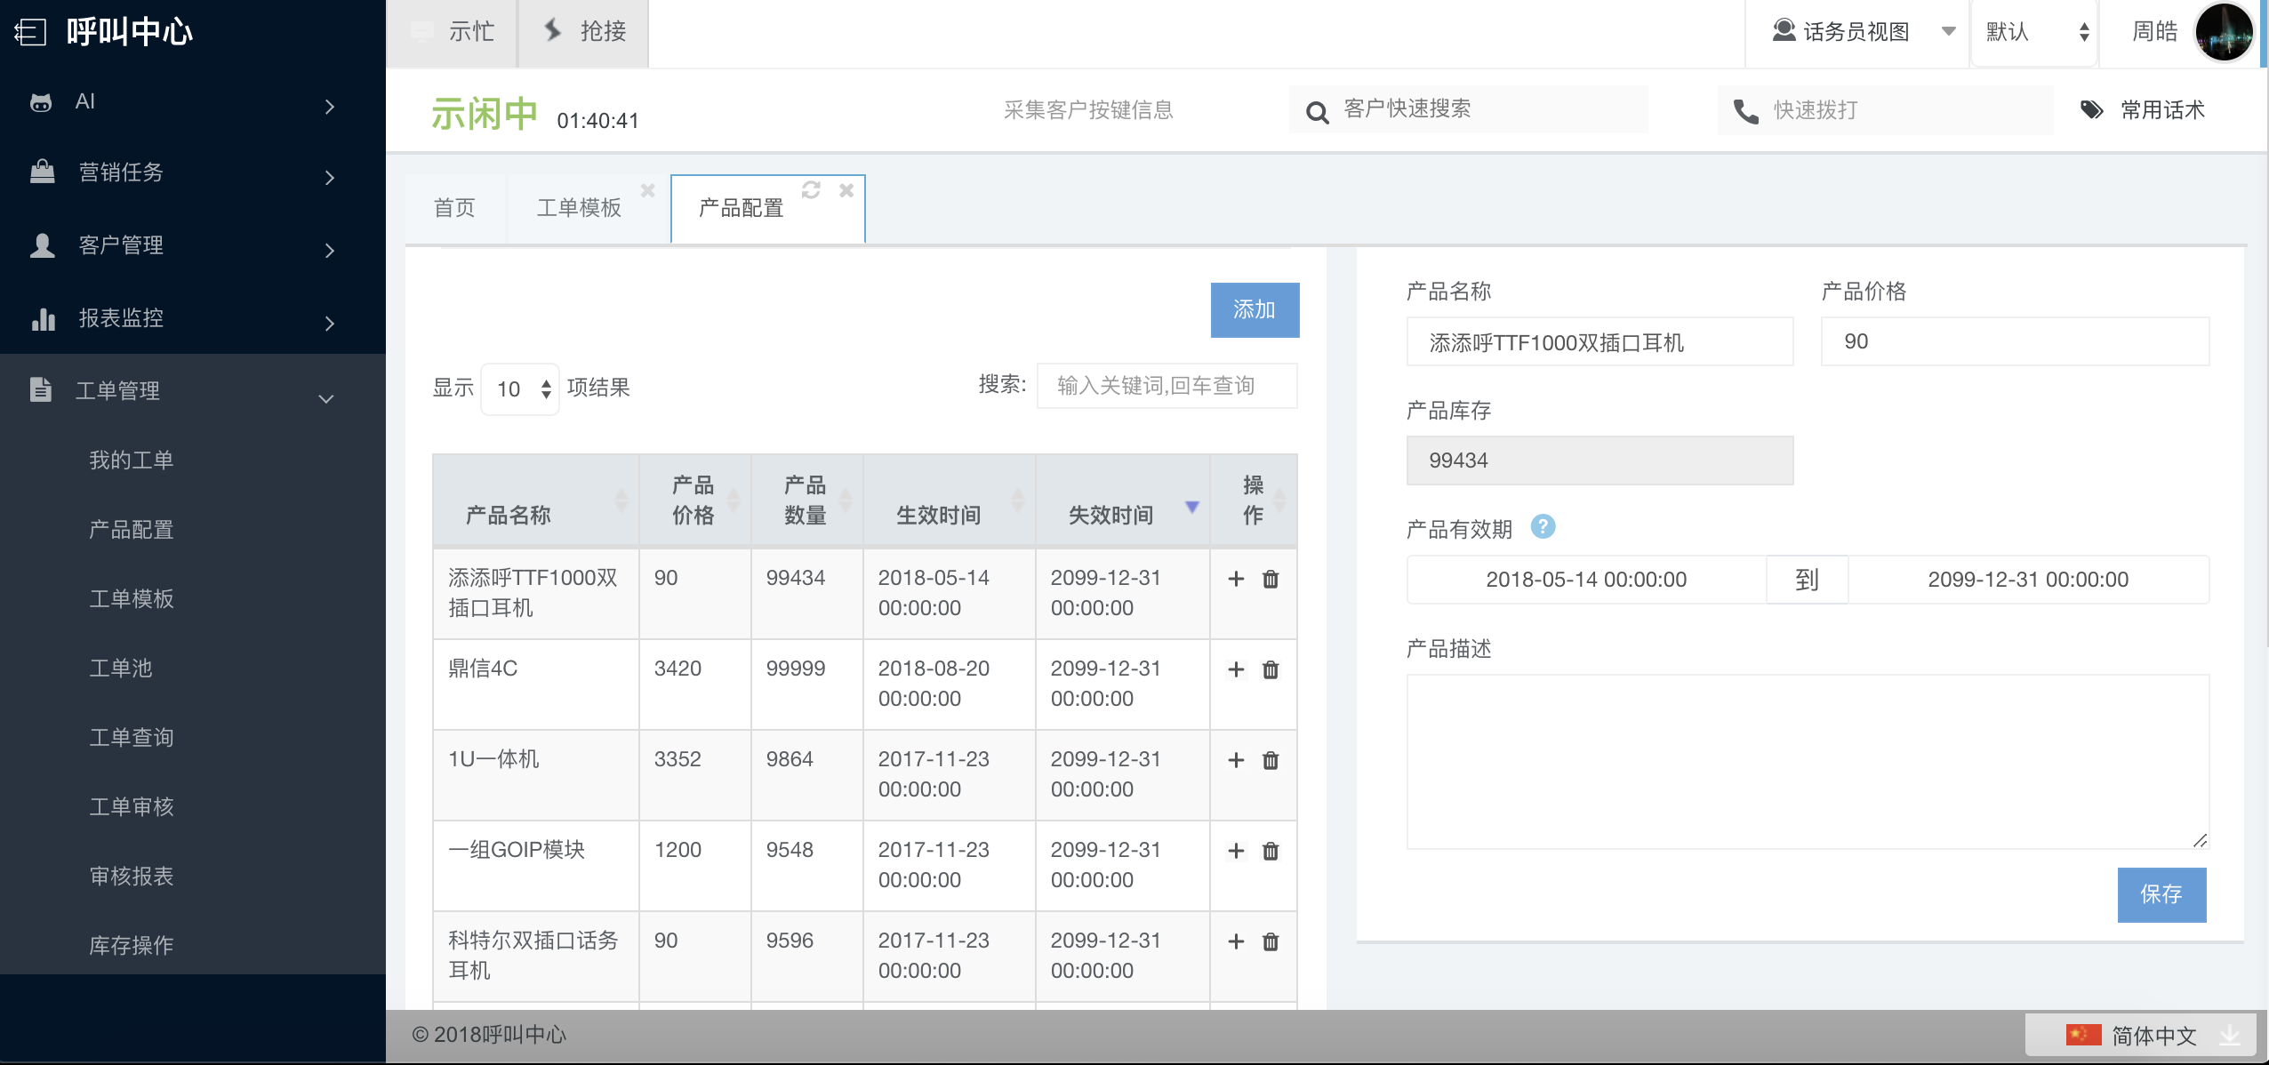This screenshot has width=2269, height=1065.
Task: Delete the 一组GOIP模块 product via its trash icon
Action: (1271, 852)
